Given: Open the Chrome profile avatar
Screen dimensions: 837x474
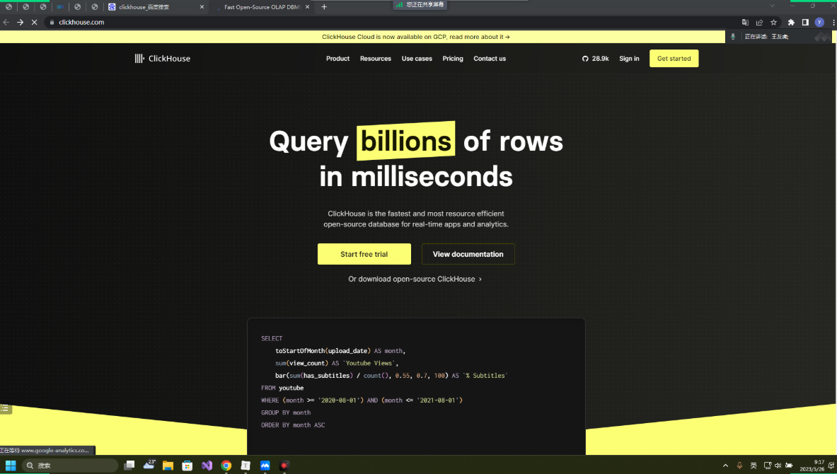Looking at the screenshot, I should pyautogui.click(x=819, y=23).
